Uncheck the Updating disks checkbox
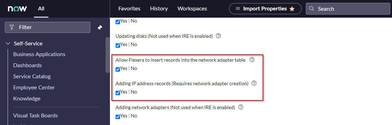 [x=118, y=45]
